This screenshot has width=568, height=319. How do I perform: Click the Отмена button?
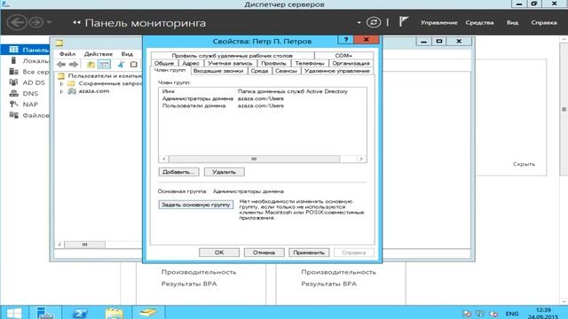click(264, 253)
